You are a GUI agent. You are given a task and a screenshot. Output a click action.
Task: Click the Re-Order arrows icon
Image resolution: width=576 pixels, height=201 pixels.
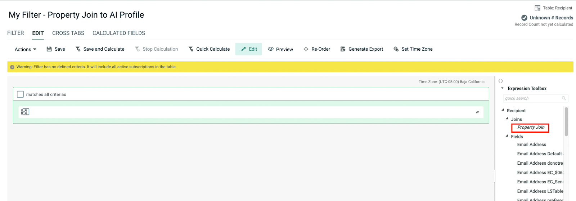coord(306,49)
